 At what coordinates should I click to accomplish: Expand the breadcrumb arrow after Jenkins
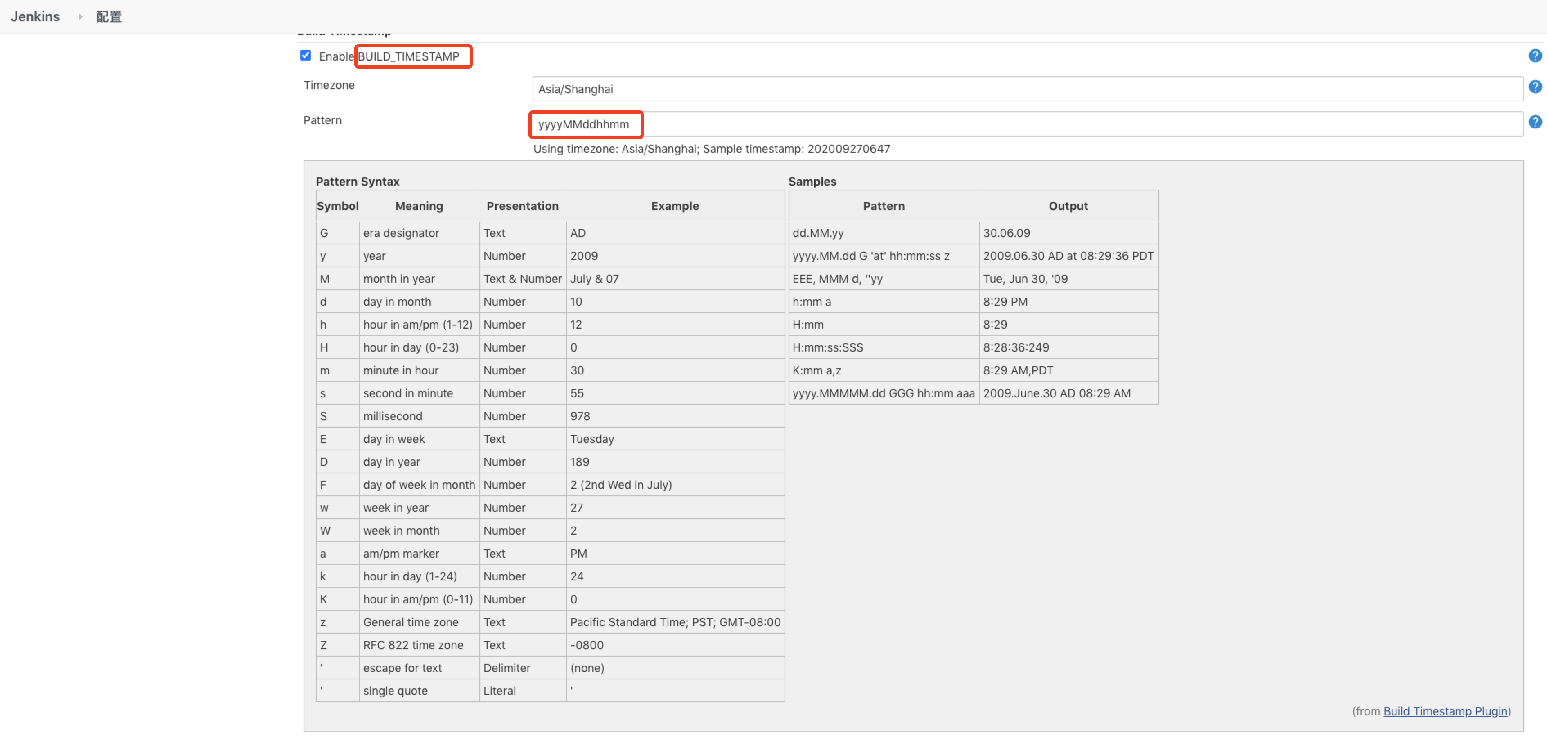pos(81,17)
